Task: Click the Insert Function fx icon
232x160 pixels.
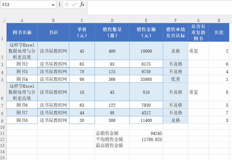Action: 82,4
